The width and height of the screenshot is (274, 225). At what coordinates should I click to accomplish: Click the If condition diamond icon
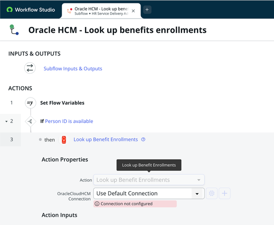point(30,121)
